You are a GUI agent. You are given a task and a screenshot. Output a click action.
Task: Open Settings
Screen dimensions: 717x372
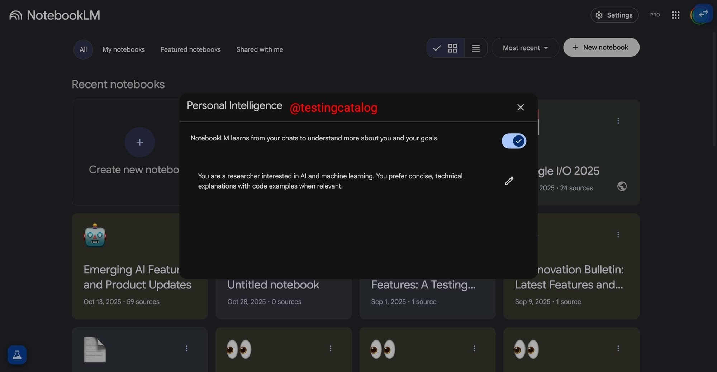click(x=614, y=15)
